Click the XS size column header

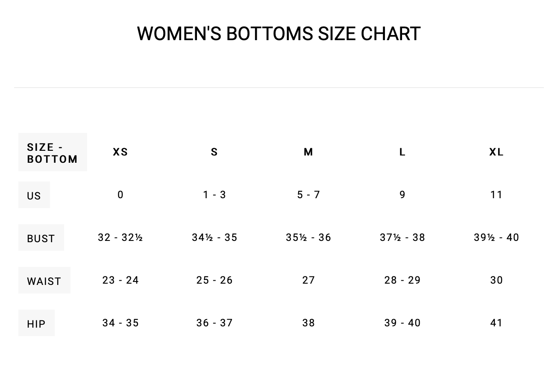coord(120,152)
